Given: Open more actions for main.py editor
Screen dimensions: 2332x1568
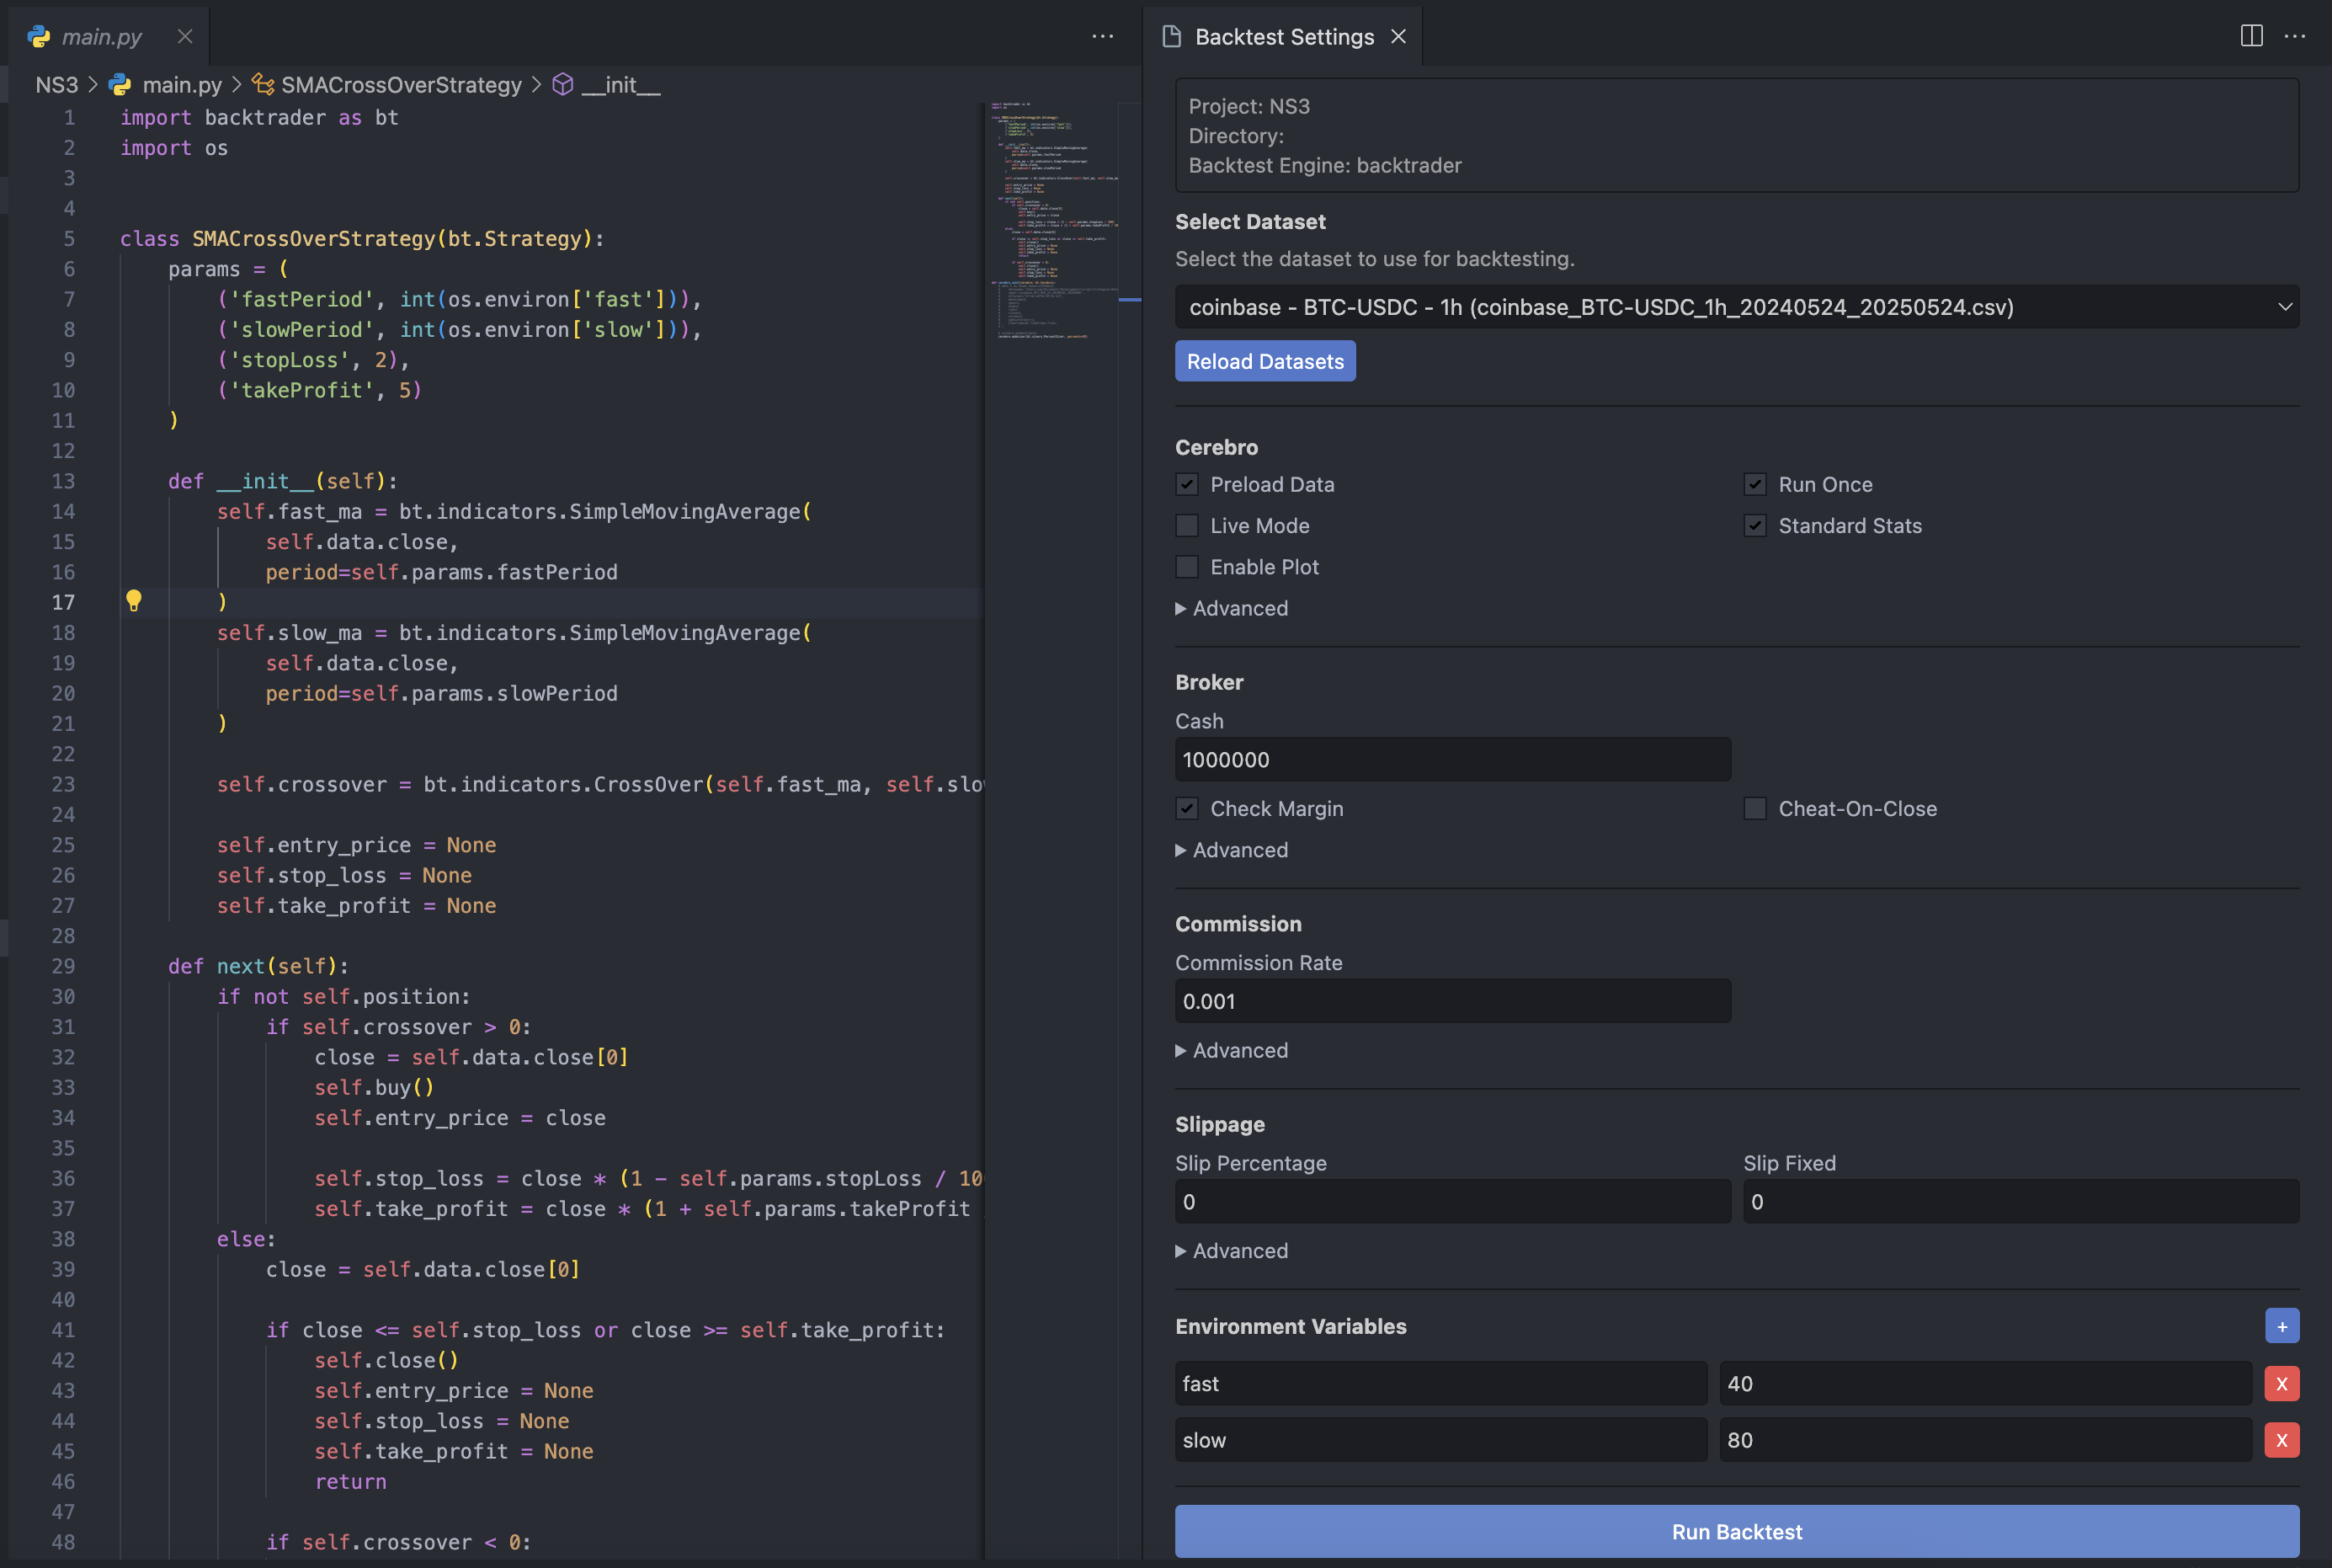Looking at the screenshot, I should coord(1103,36).
